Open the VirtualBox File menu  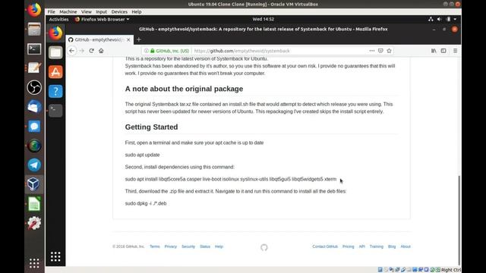tap(51, 12)
